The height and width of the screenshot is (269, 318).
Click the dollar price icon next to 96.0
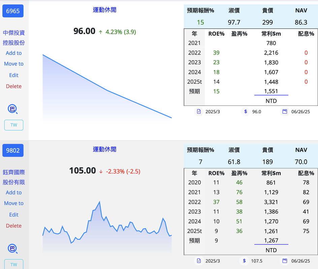[246, 112]
